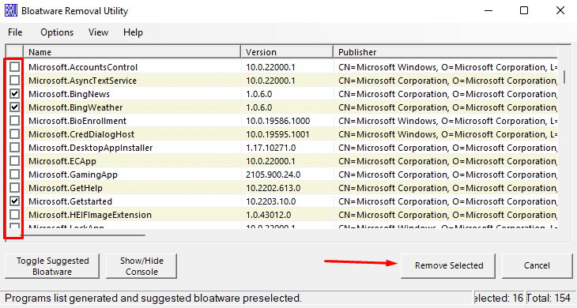Maximize the Bloatware Removal Utility window
The height and width of the screenshot is (308, 577).
tap(524, 10)
